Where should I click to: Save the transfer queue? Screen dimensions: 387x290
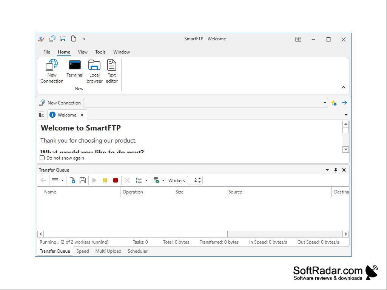coord(83,180)
